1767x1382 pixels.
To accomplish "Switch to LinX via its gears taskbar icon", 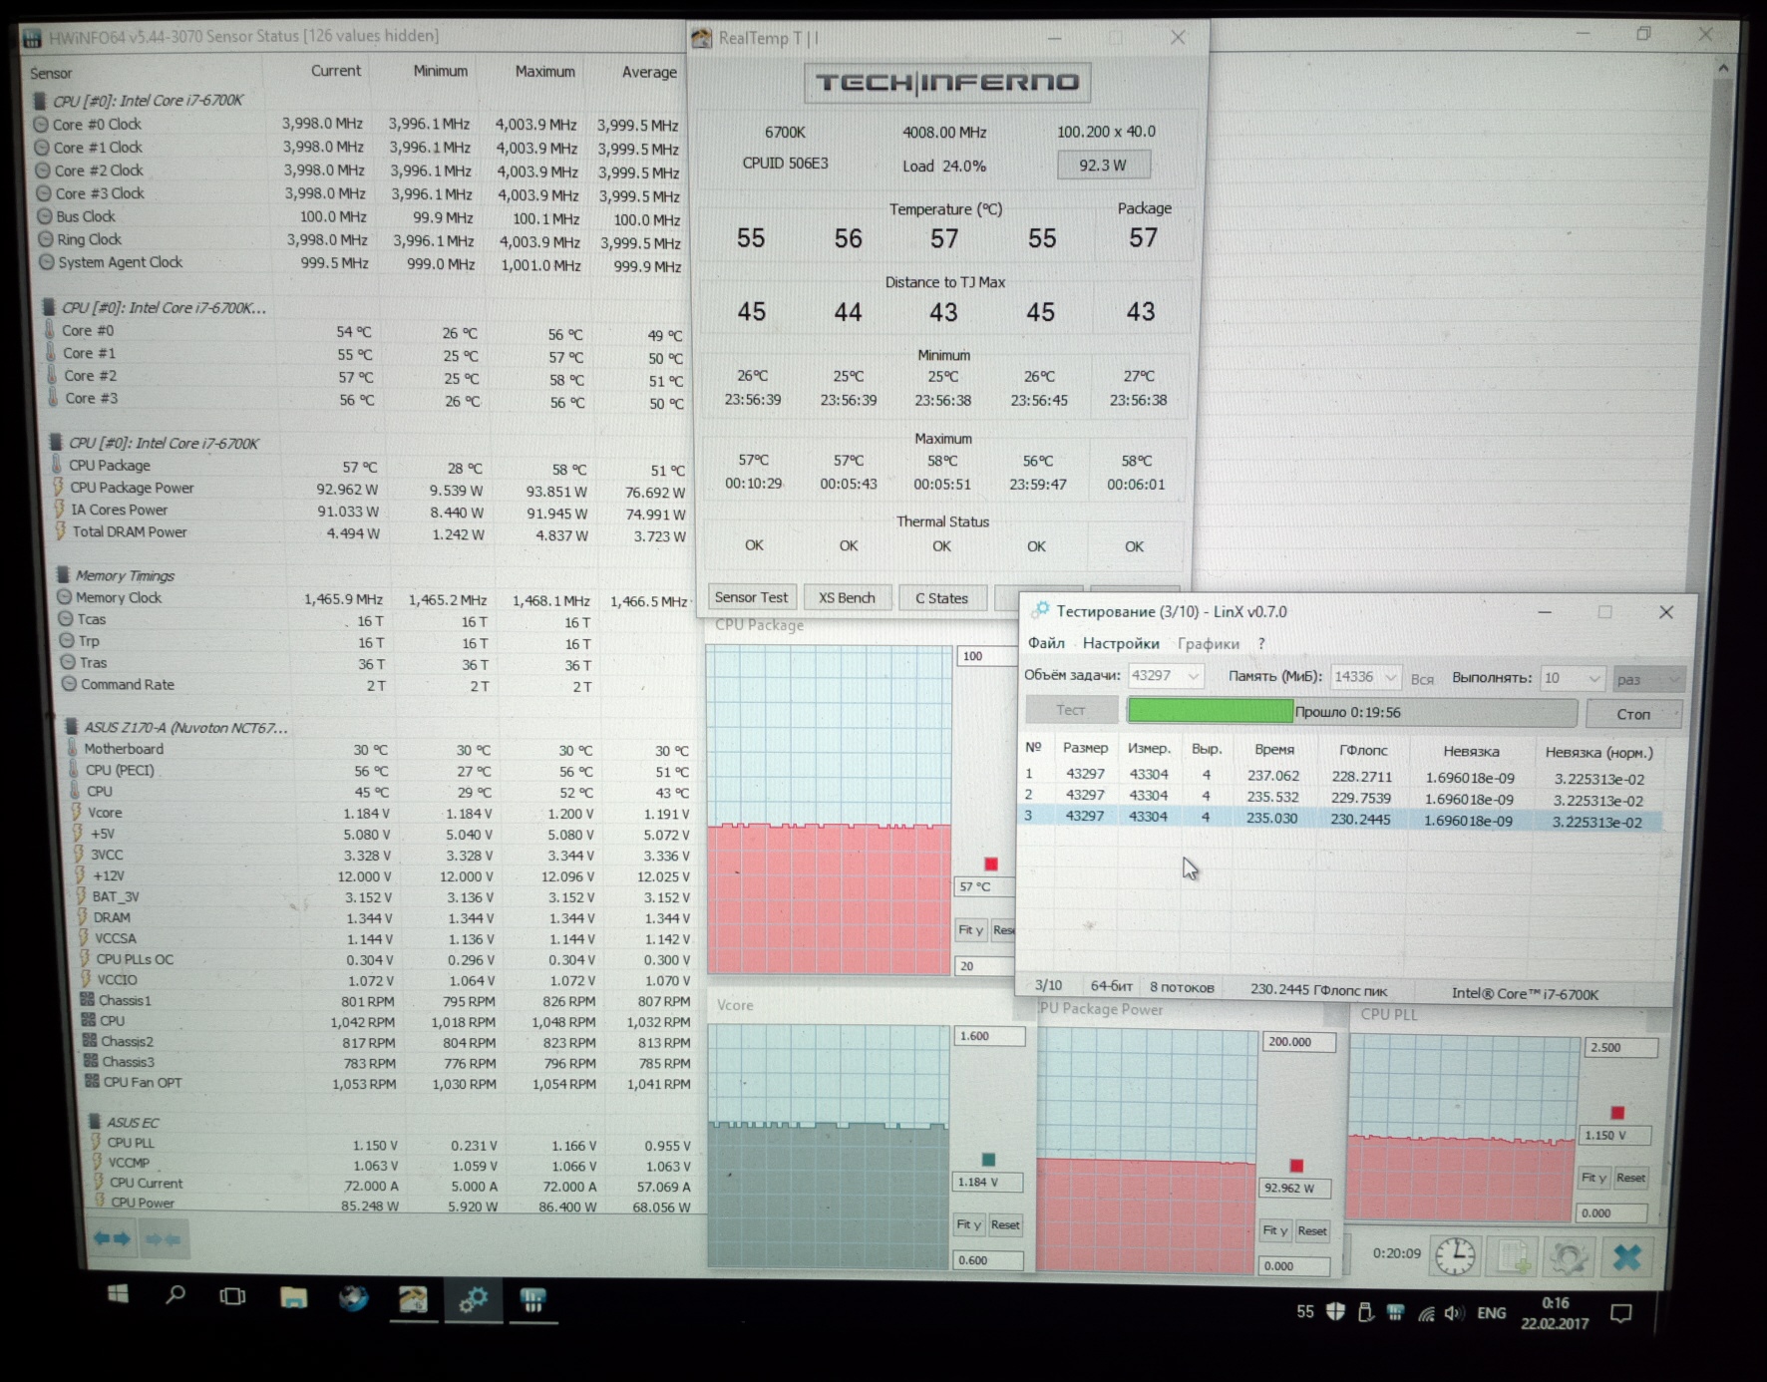I will (473, 1299).
